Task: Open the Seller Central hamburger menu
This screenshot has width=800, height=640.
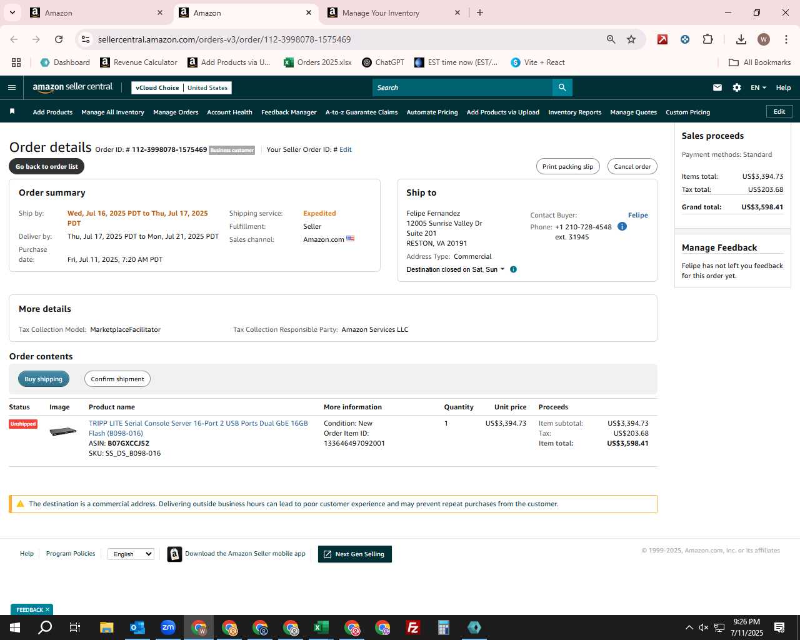Action: coord(12,87)
